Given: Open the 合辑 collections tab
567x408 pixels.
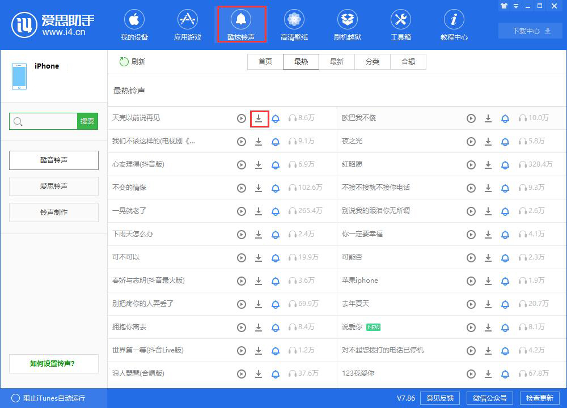Looking at the screenshot, I should (408, 61).
